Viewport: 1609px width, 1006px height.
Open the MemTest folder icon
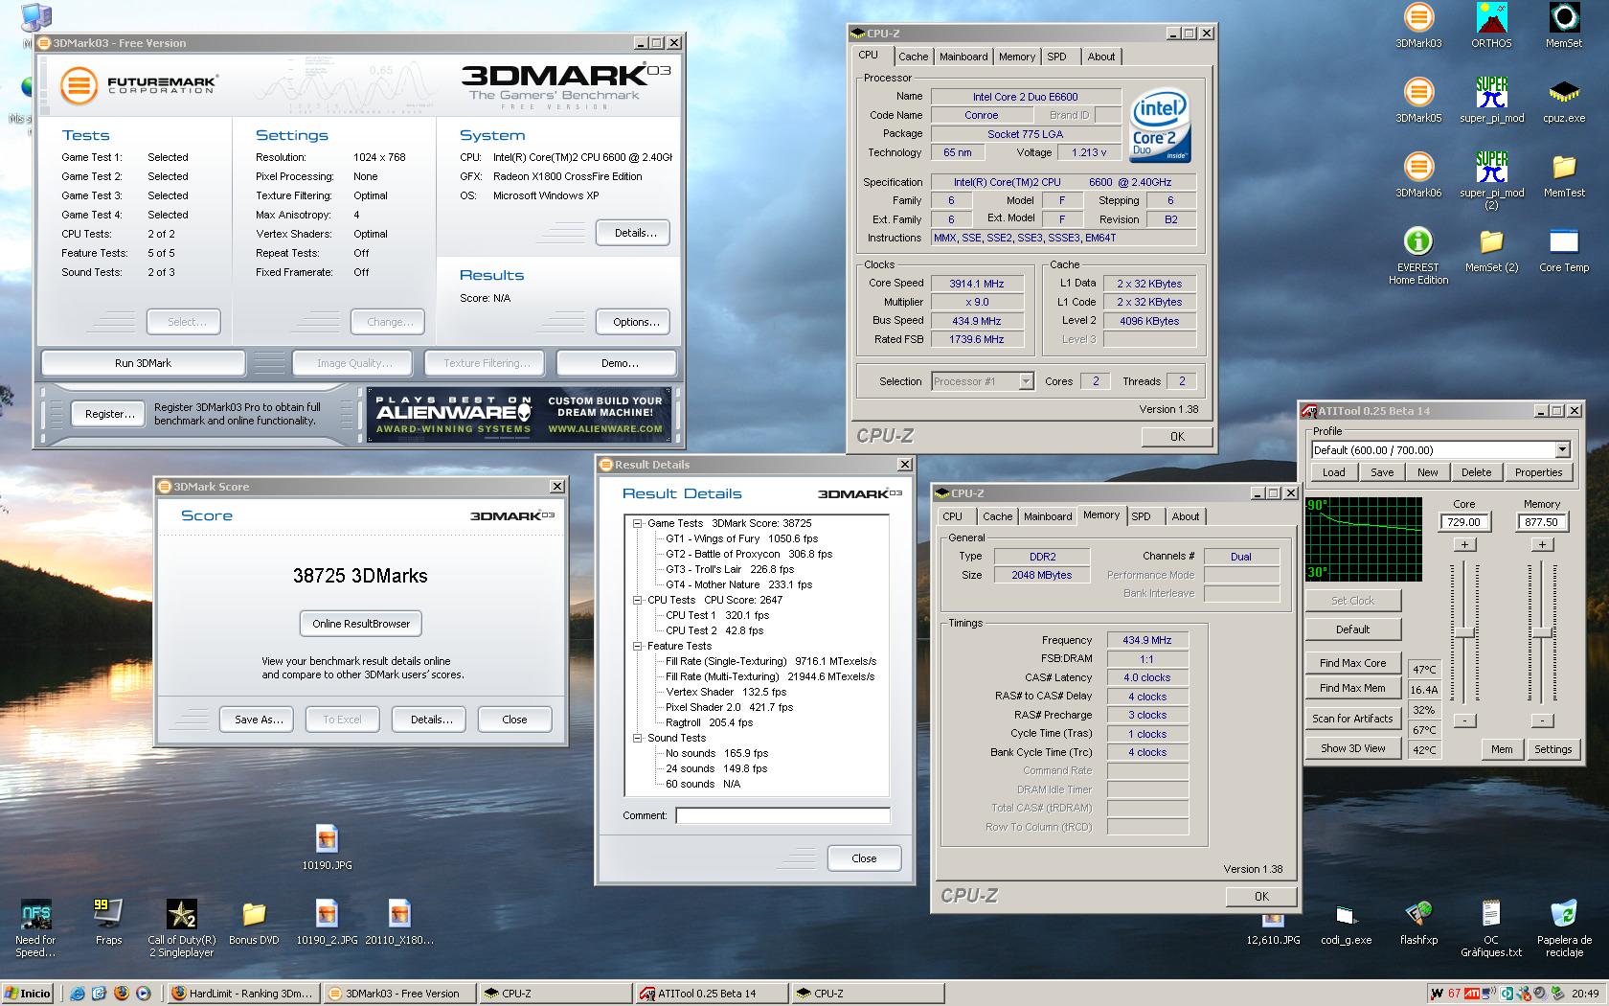tap(1563, 175)
